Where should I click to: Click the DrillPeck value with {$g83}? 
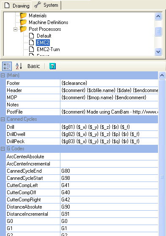pos(109,141)
